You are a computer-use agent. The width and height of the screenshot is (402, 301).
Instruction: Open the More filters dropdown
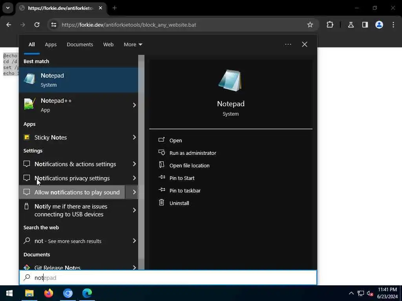pos(133,45)
